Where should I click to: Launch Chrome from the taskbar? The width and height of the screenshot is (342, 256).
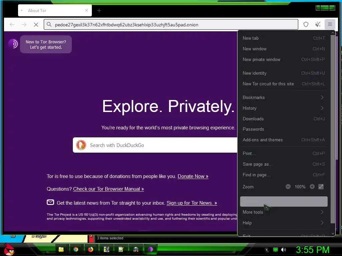(x=76, y=249)
